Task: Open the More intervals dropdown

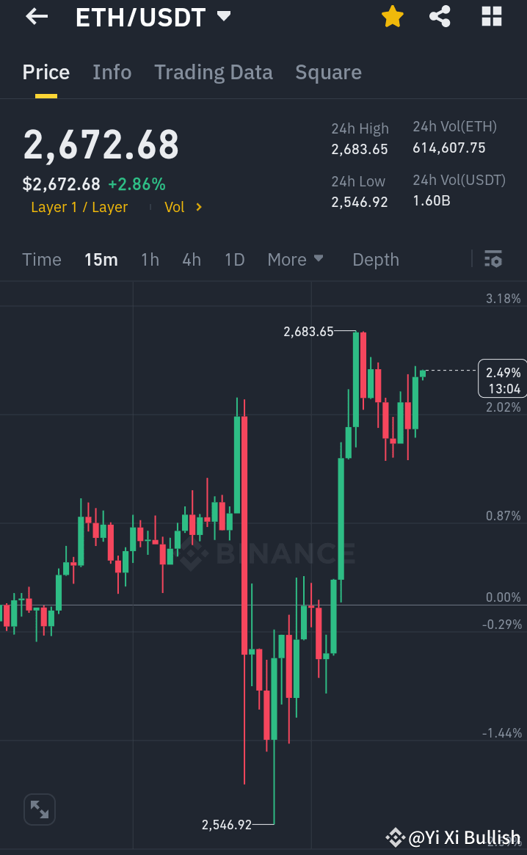Action: coord(295,259)
